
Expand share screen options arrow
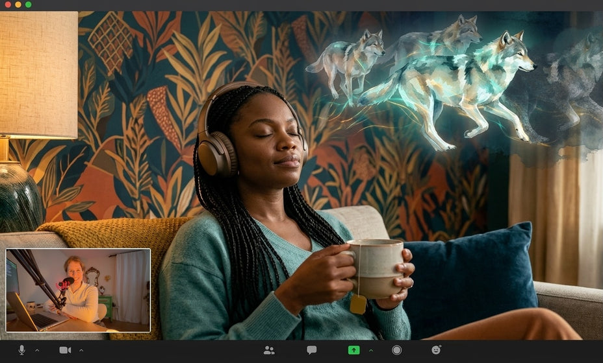[371, 350]
